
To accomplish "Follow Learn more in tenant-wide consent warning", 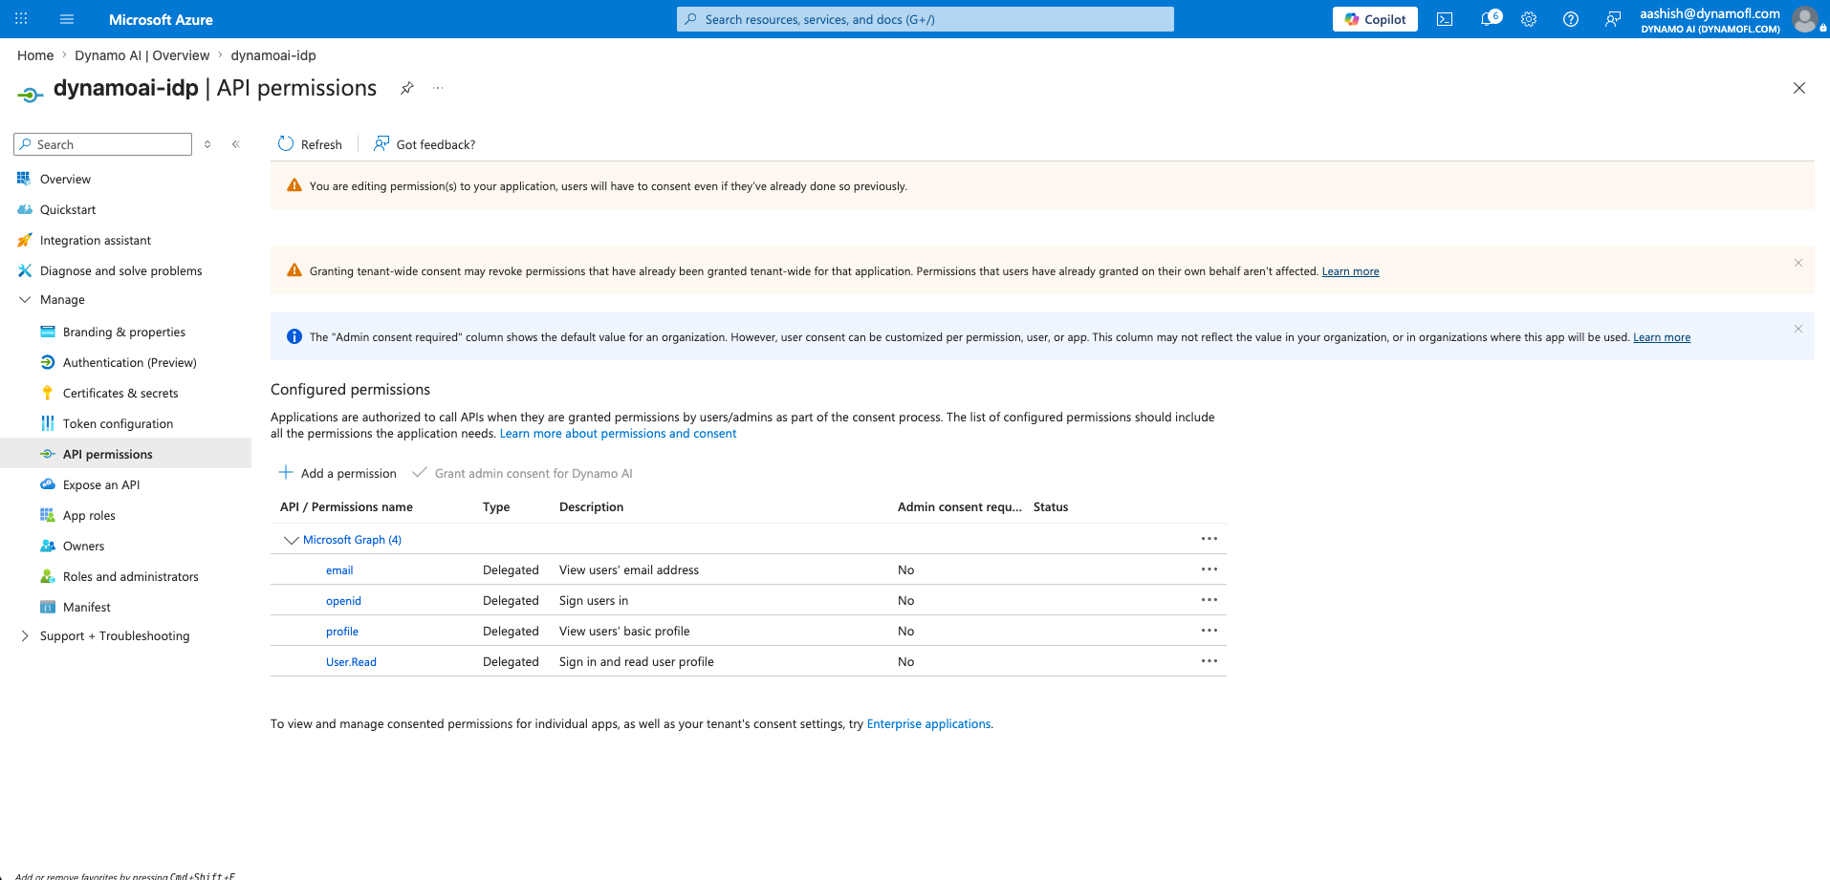I will tap(1350, 271).
